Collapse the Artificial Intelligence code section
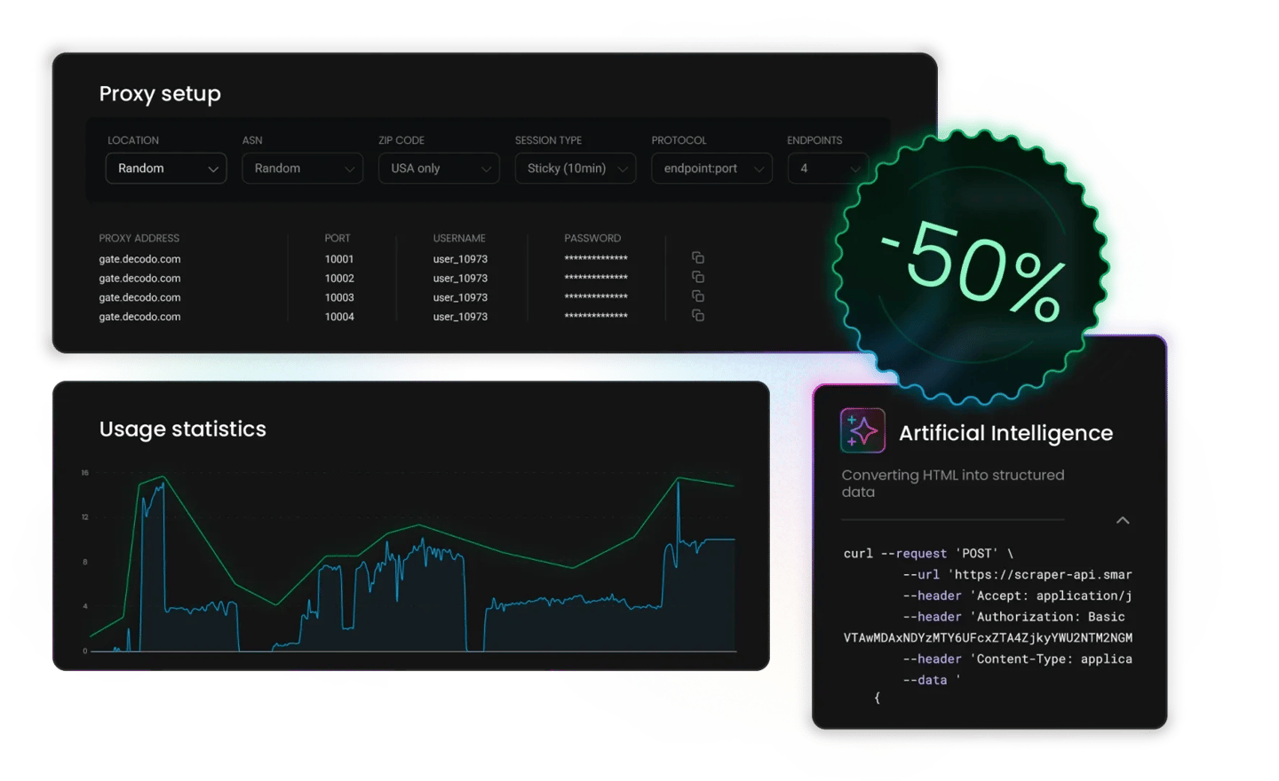This screenshot has width=1279, height=781. point(1123,520)
